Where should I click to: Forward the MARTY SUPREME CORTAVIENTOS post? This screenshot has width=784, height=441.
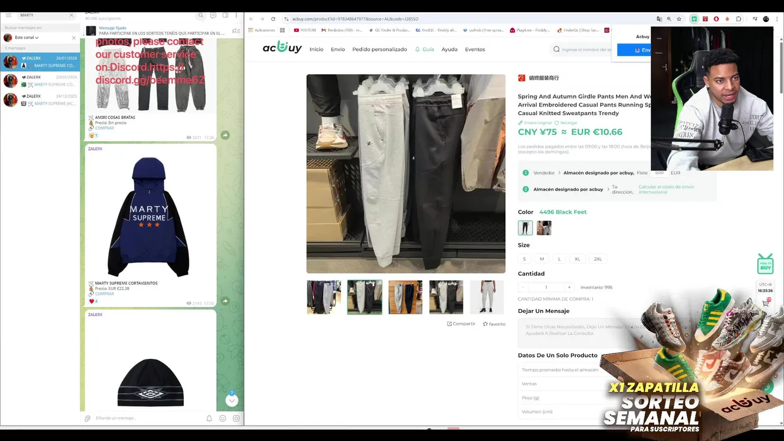pyautogui.click(x=225, y=301)
